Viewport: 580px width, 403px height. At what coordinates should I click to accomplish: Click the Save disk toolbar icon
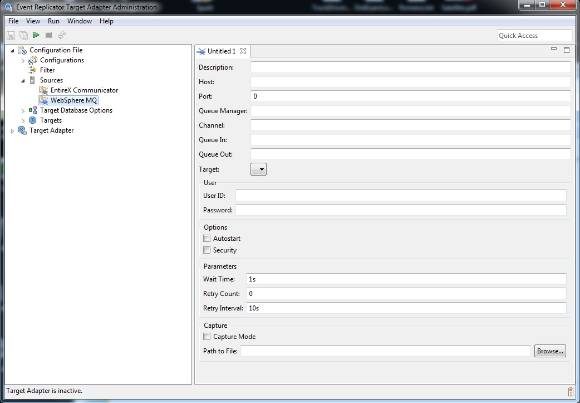pyautogui.click(x=11, y=35)
